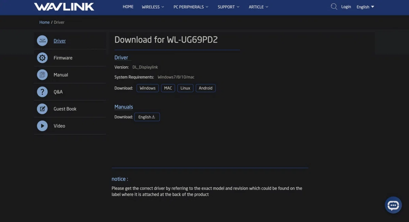Click the Home breadcrumb link

pos(45,22)
